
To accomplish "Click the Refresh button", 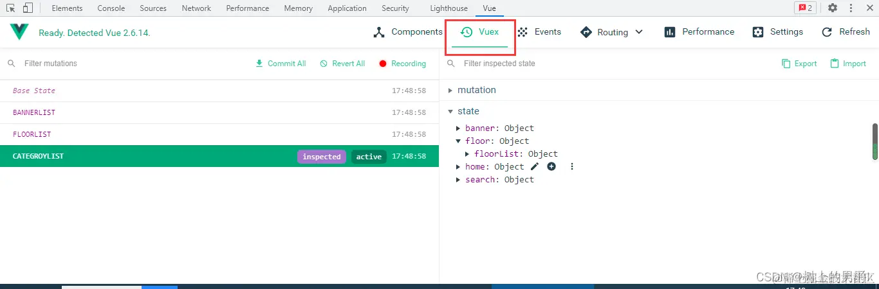I will pyautogui.click(x=846, y=32).
